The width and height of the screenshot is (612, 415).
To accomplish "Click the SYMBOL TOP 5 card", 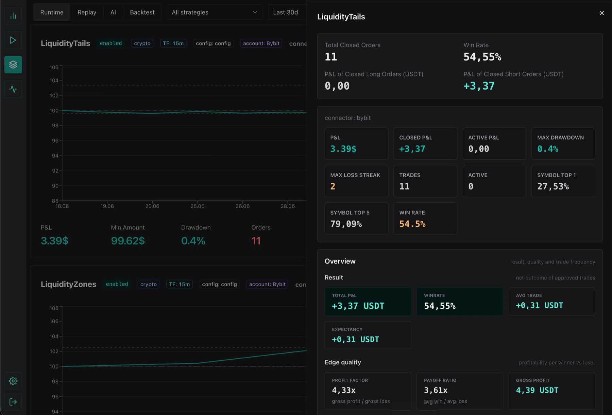I will 356,219.
